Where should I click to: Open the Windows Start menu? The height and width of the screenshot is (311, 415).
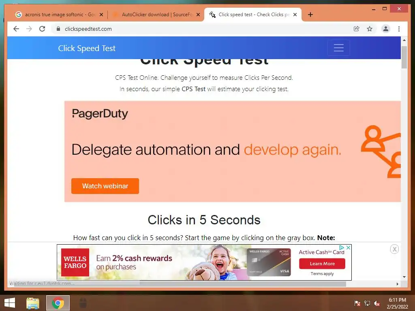click(x=10, y=303)
